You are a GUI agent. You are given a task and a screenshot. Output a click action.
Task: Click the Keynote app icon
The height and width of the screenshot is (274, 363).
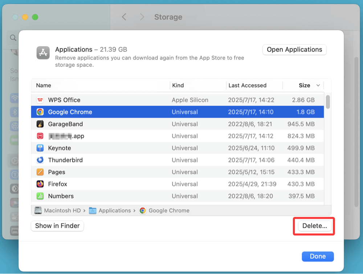[40, 148]
